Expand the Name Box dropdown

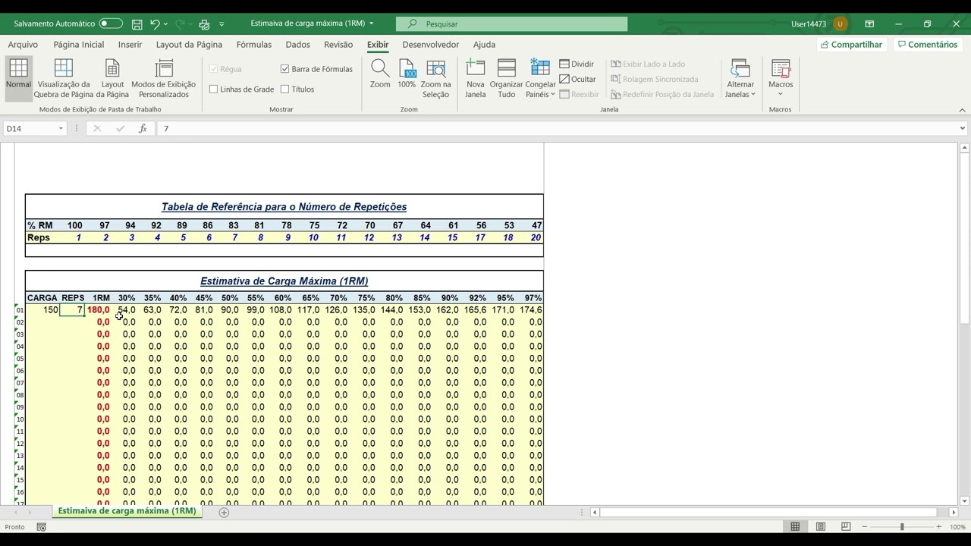click(61, 129)
